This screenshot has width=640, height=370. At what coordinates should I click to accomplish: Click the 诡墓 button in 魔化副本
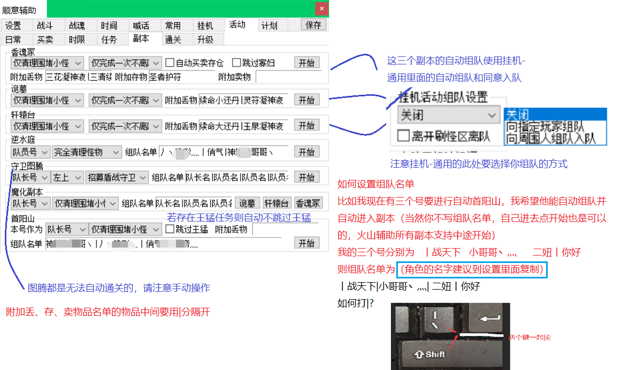[247, 203]
